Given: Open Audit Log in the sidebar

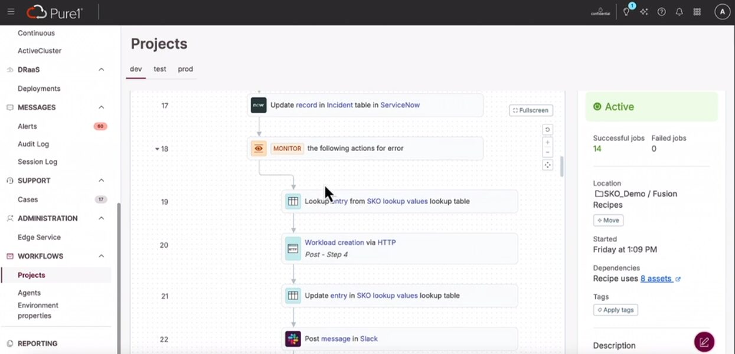Looking at the screenshot, I should pyautogui.click(x=34, y=144).
